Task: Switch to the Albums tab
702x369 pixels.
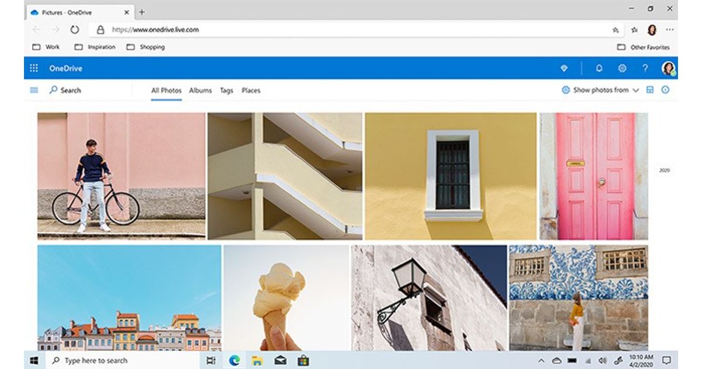Action: point(200,91)
